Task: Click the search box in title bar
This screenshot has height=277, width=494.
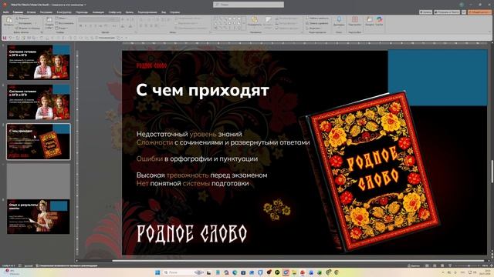Action: [249, 5]
